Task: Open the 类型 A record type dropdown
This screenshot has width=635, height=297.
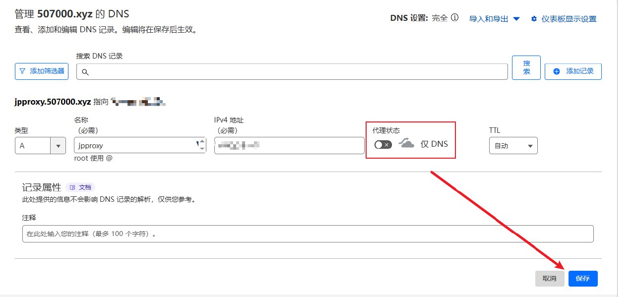Action: click(x=40, y=146)
